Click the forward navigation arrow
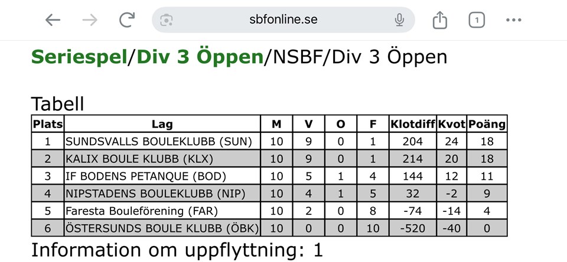Image resolution: width=567 pixels, height=262 pixels. tap(90, 20)
